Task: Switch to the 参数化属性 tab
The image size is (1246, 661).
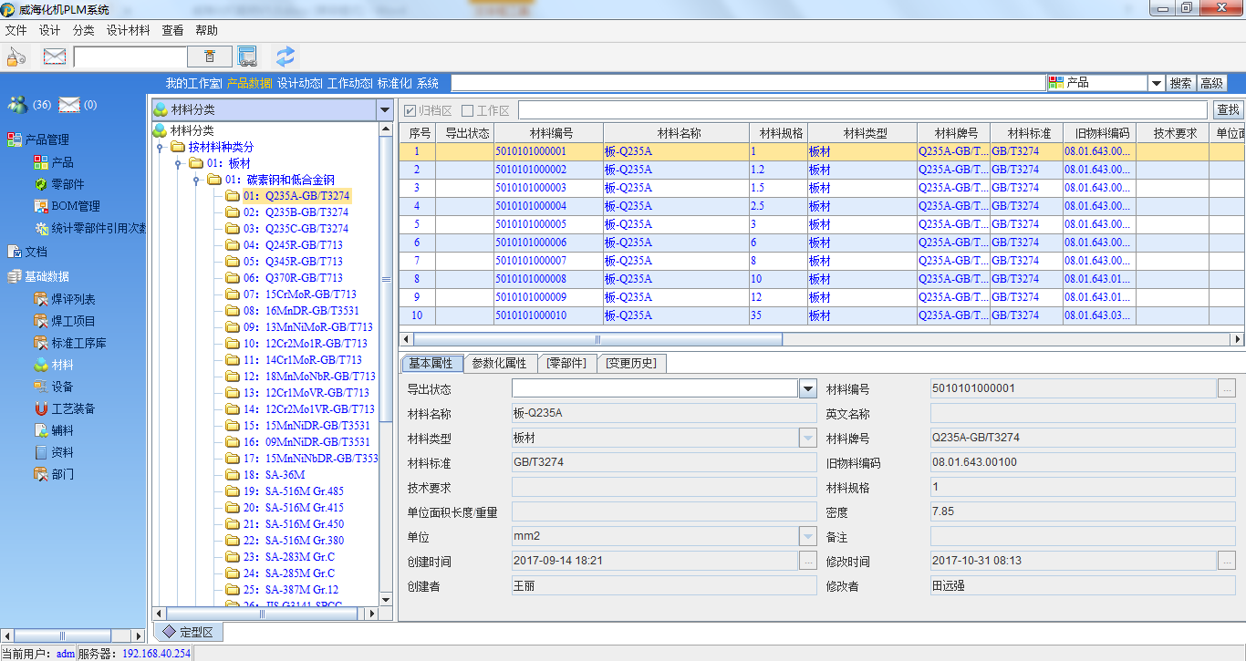Action: 501,363
